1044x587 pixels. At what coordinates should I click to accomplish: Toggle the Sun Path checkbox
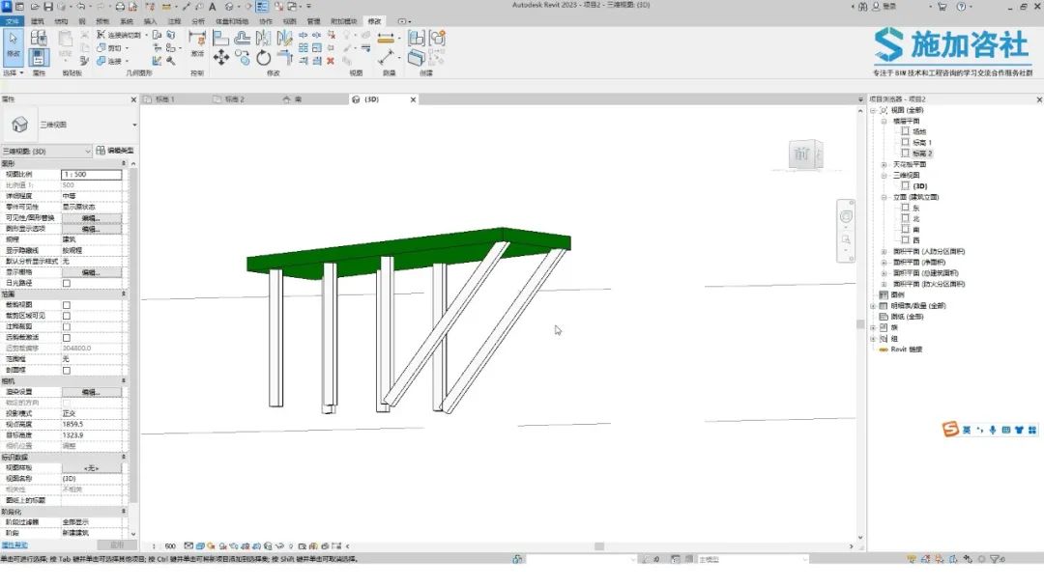(67, 283)
